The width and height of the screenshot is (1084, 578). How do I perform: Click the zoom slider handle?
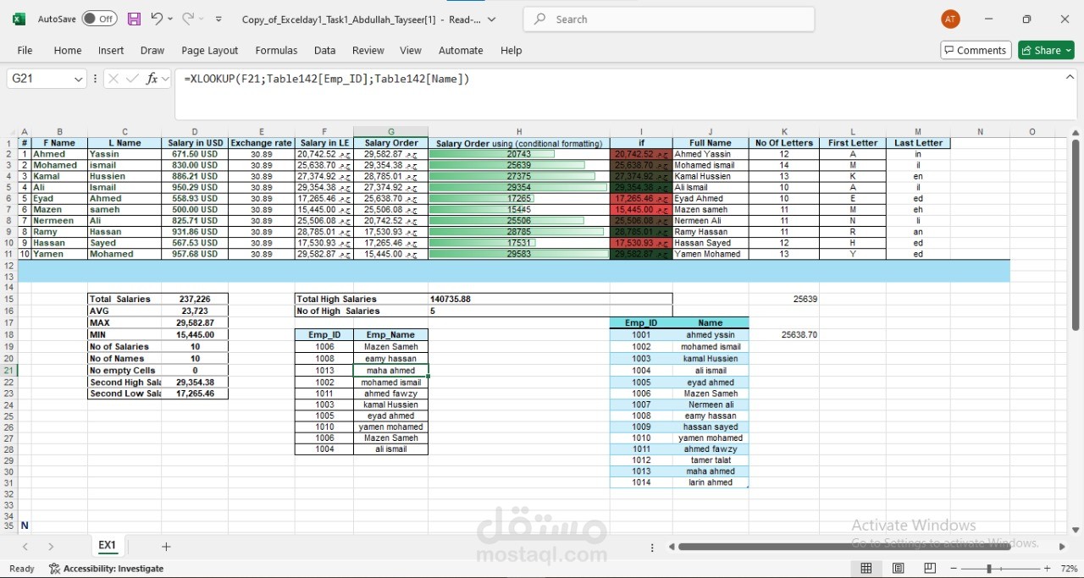point(988,569)
